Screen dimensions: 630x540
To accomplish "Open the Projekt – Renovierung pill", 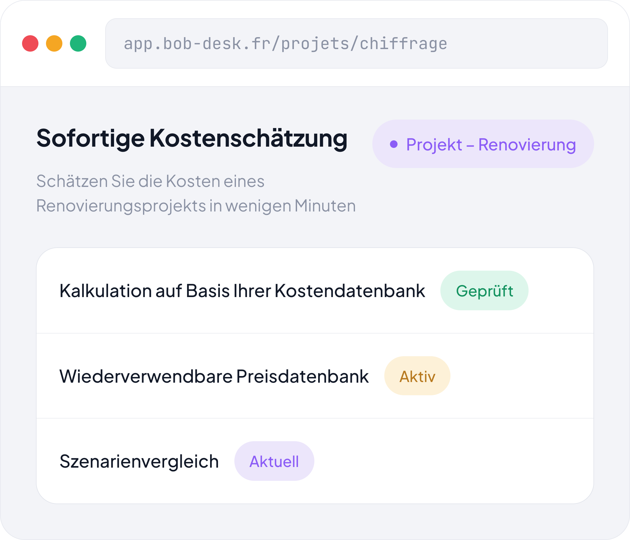I will (x=483, y=144).
